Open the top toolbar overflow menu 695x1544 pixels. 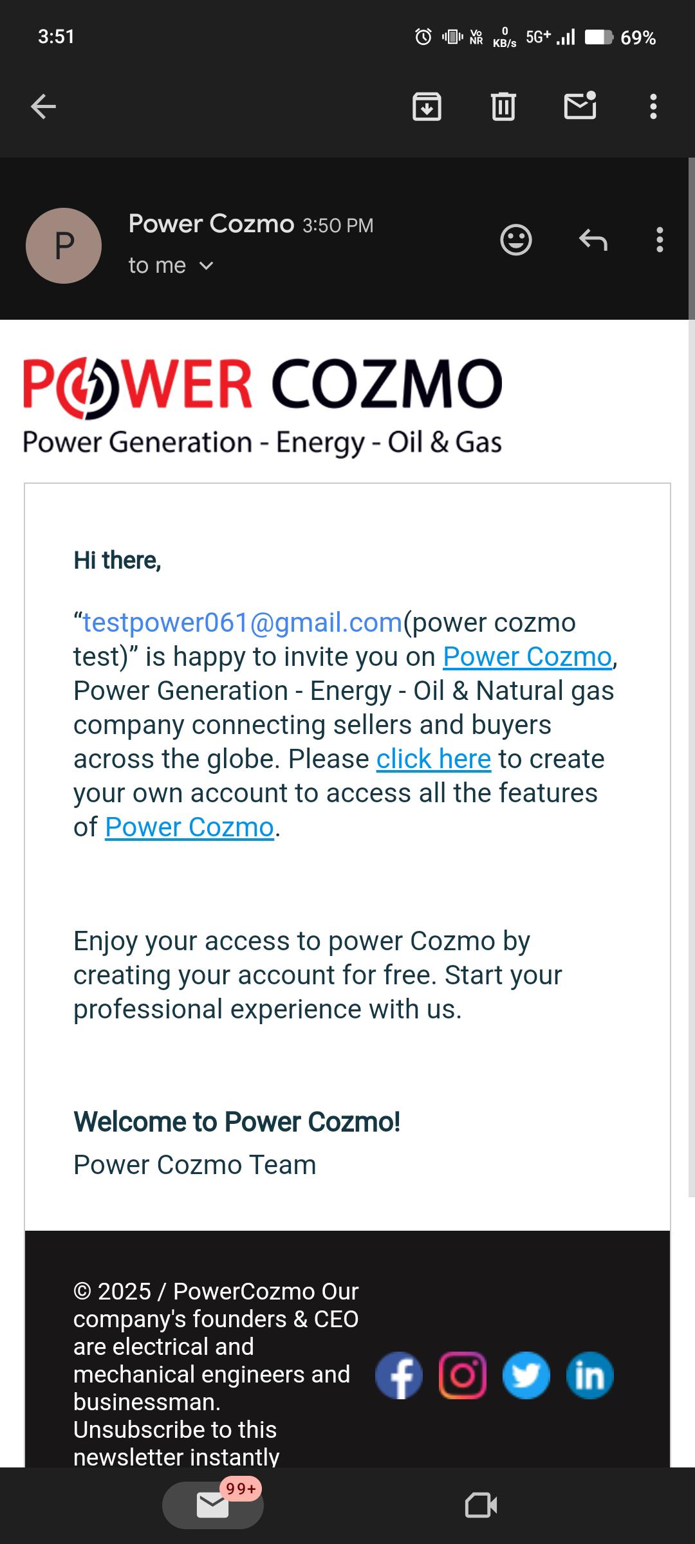point(653,107)
